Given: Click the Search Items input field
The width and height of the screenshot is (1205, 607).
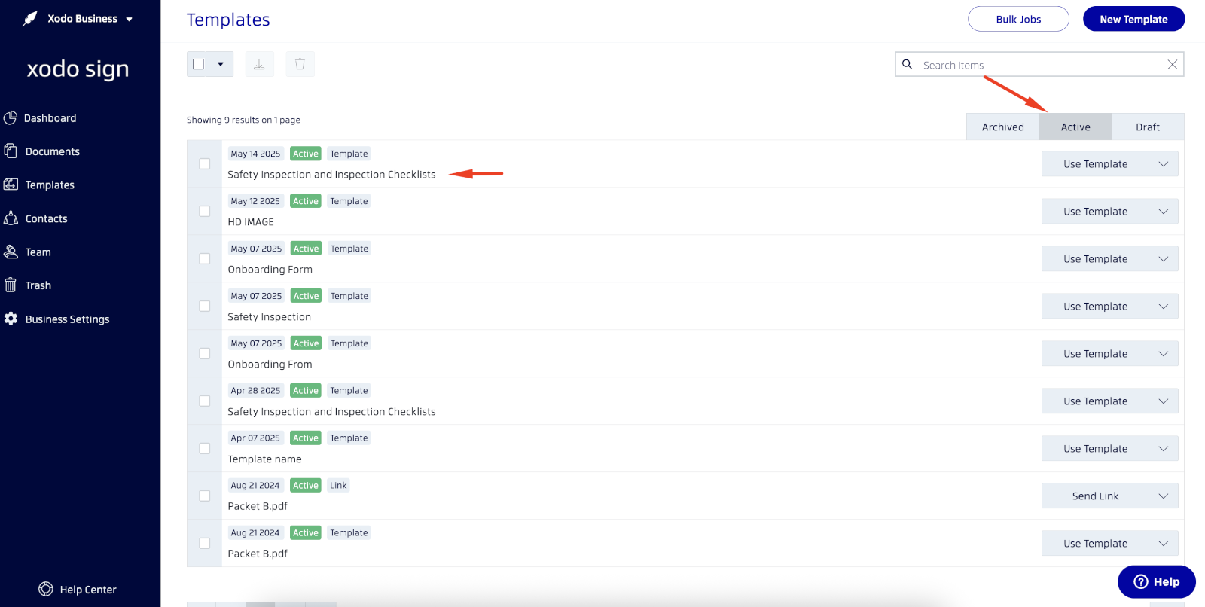Looking at the screenshot, I should (1039, 65).
